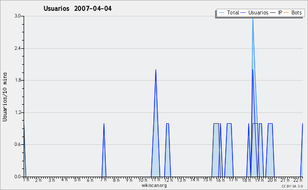Click the '16 h' x-axis label
The height and width of the screenshot is (190, 308).
220,180
